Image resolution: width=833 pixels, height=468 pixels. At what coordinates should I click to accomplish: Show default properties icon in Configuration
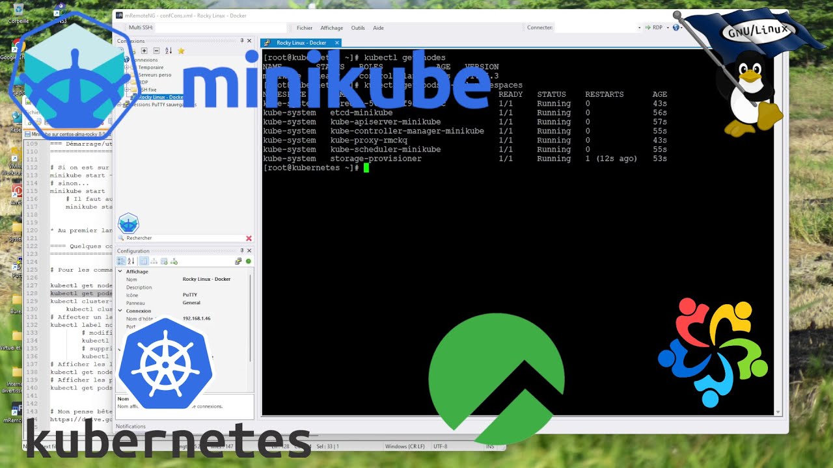(164, 261)
